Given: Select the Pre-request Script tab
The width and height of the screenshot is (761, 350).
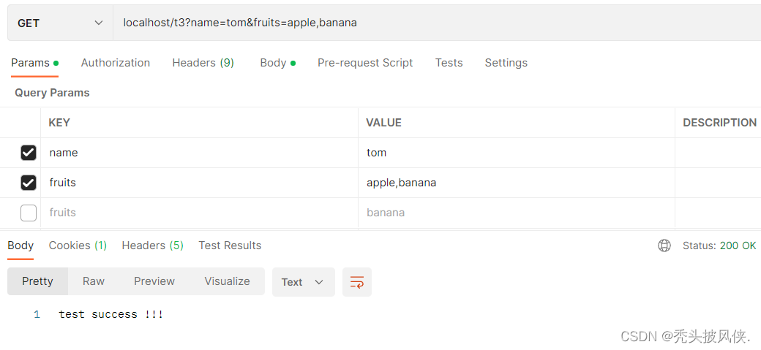Looking at the screenshot, I should coord(365,63).
